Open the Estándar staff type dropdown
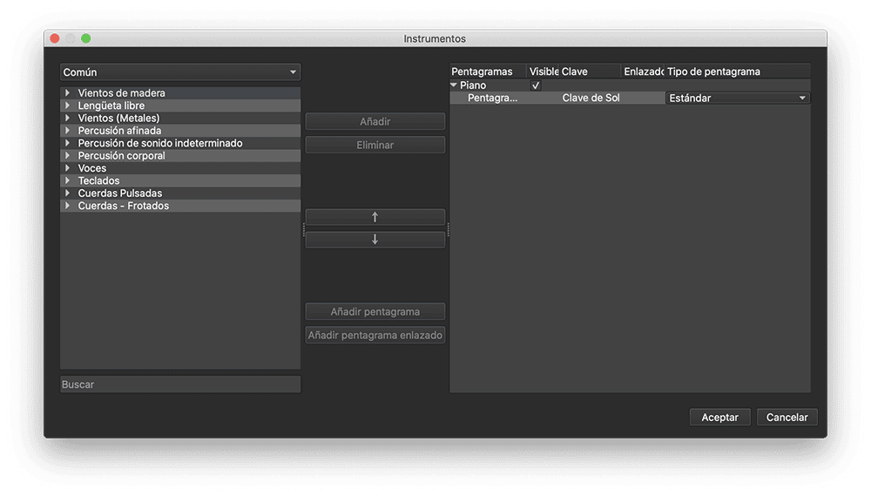The width and height of the screenshot is (871, 496). coord(737,99)
